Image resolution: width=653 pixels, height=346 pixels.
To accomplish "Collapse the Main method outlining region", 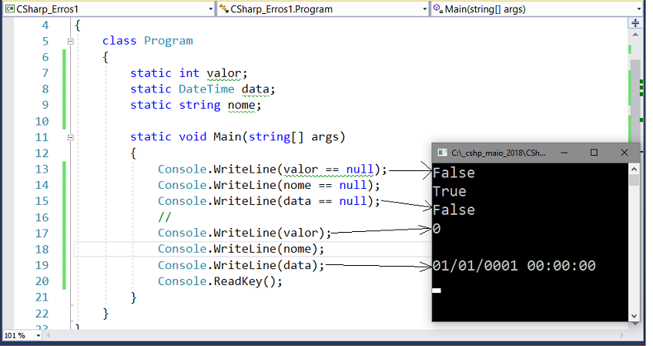I will [70, 137].
